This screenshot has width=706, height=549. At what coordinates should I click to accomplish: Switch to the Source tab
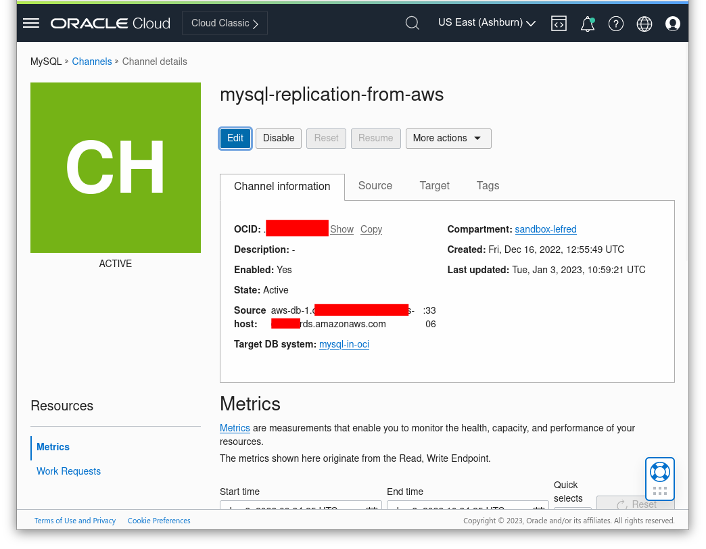click(x=375, y=186)
